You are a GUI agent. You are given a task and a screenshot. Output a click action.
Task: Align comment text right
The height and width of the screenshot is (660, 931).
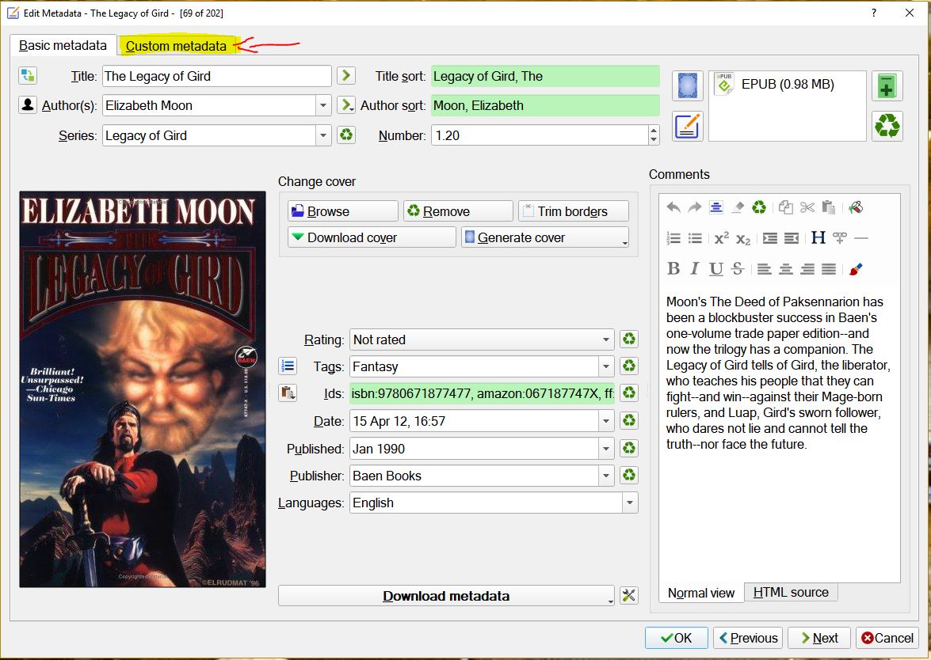click(807, 268)
